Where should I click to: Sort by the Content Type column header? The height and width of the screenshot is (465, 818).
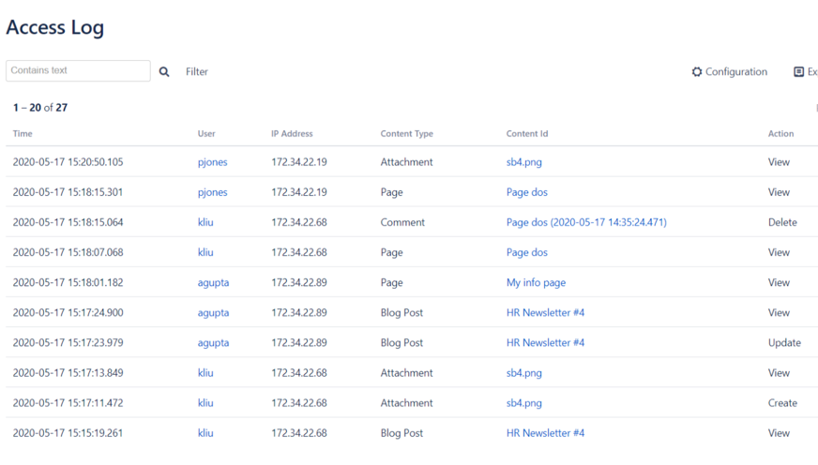click(x=407, y=134)
